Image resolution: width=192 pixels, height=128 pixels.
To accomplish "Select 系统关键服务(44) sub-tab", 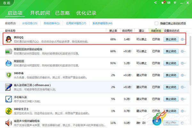I will click(102, 23).
